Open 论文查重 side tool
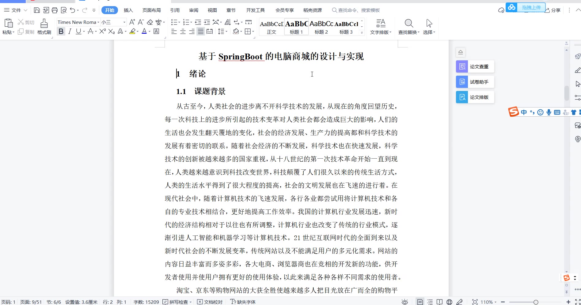 tap(475, 66)
